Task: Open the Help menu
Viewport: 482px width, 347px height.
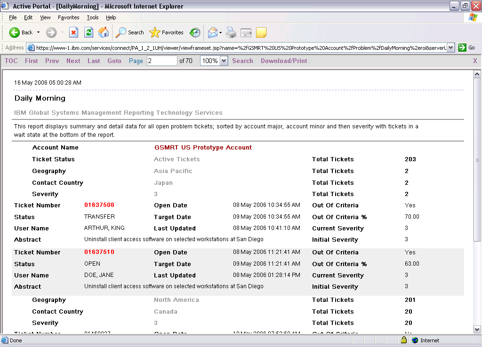Action: 111,17
